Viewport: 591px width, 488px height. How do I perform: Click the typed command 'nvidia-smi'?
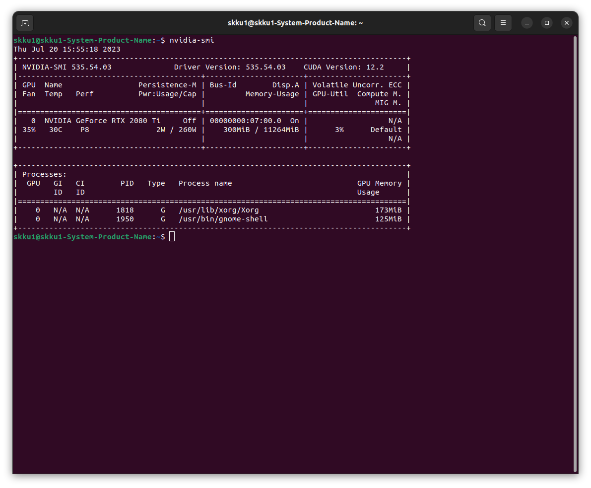click(x=192, y=40)
